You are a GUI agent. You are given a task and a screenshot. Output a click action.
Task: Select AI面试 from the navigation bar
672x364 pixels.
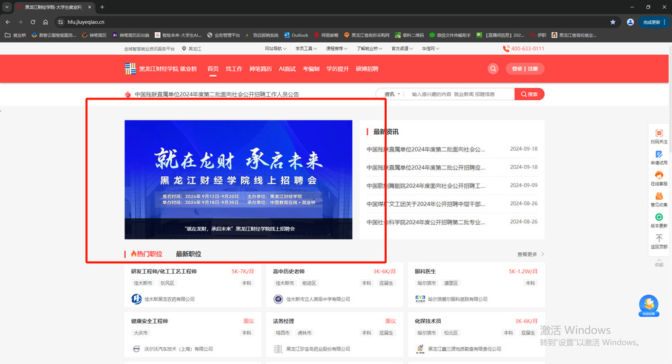[x=287, y=69]
